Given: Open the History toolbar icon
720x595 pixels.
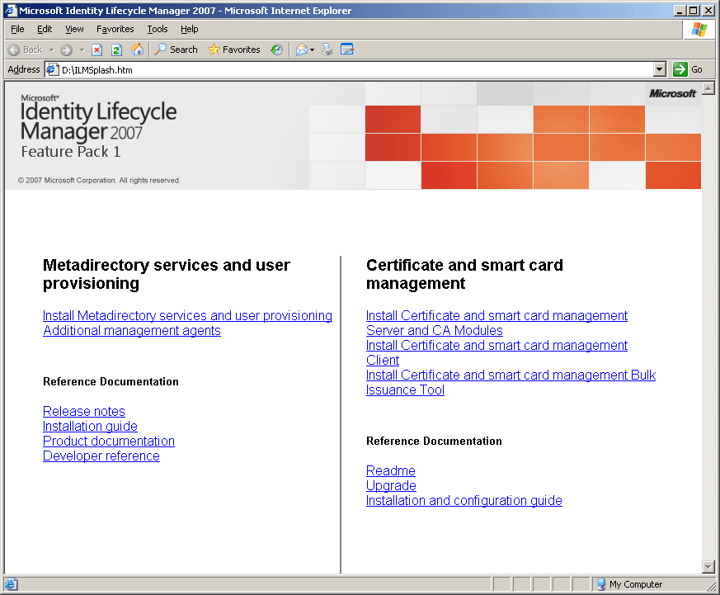Looking at the screenshot, I should click(x=276, y=50).
